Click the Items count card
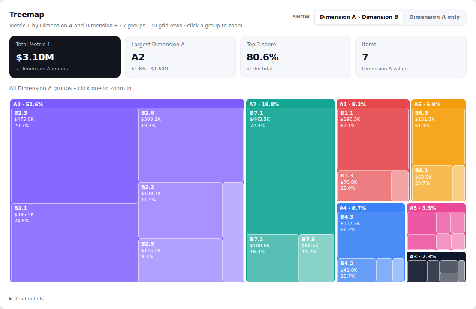This screenshot has height=309, width=476. point(411,57)
